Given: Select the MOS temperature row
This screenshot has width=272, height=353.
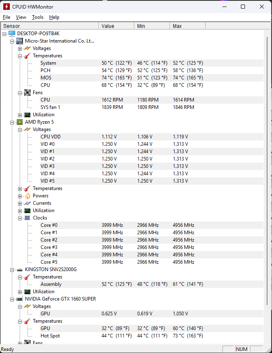Looking at the screenshot, I should tap(45, 78).
